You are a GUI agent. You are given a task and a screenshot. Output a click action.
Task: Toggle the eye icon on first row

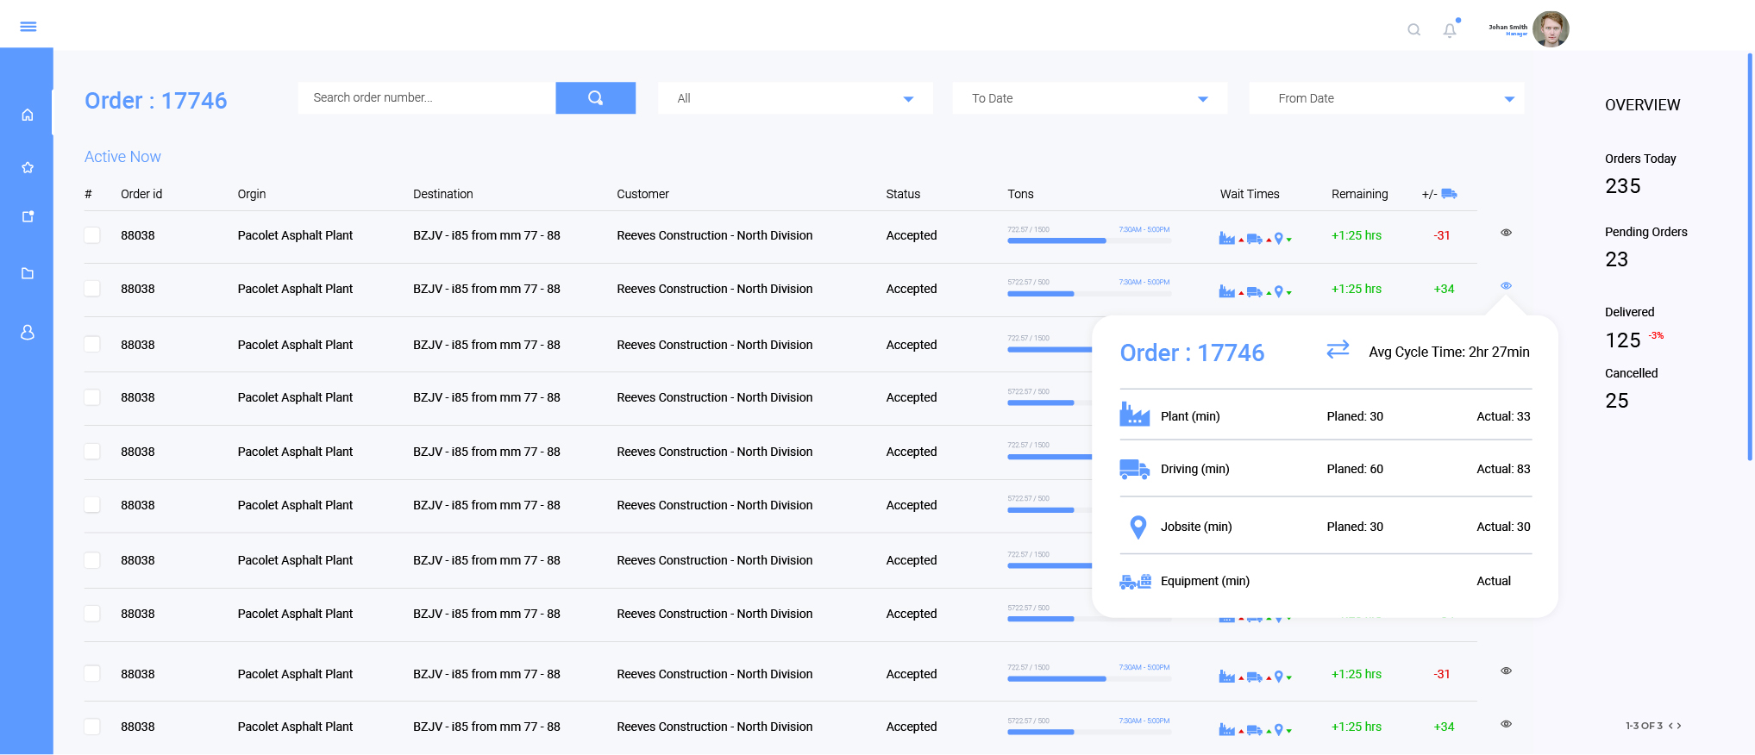click(1506, 233)
